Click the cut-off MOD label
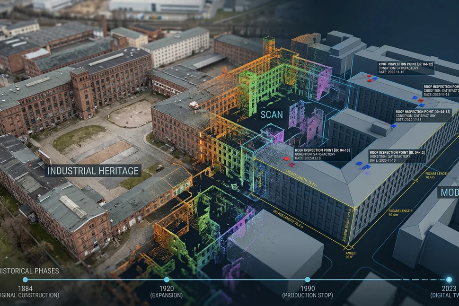Viewport: 459px width, 306px height. coord(448,192)
